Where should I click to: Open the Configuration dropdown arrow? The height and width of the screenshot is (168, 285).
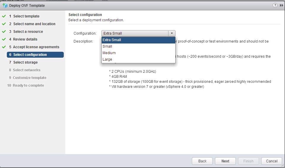172,33
